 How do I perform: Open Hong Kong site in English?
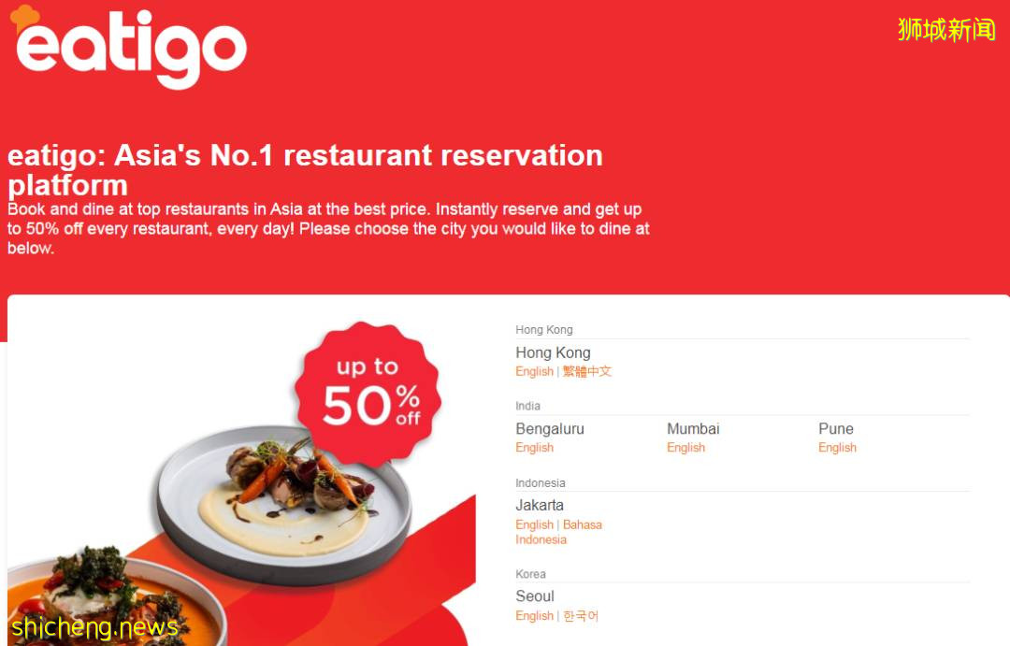tap(534, 372)
